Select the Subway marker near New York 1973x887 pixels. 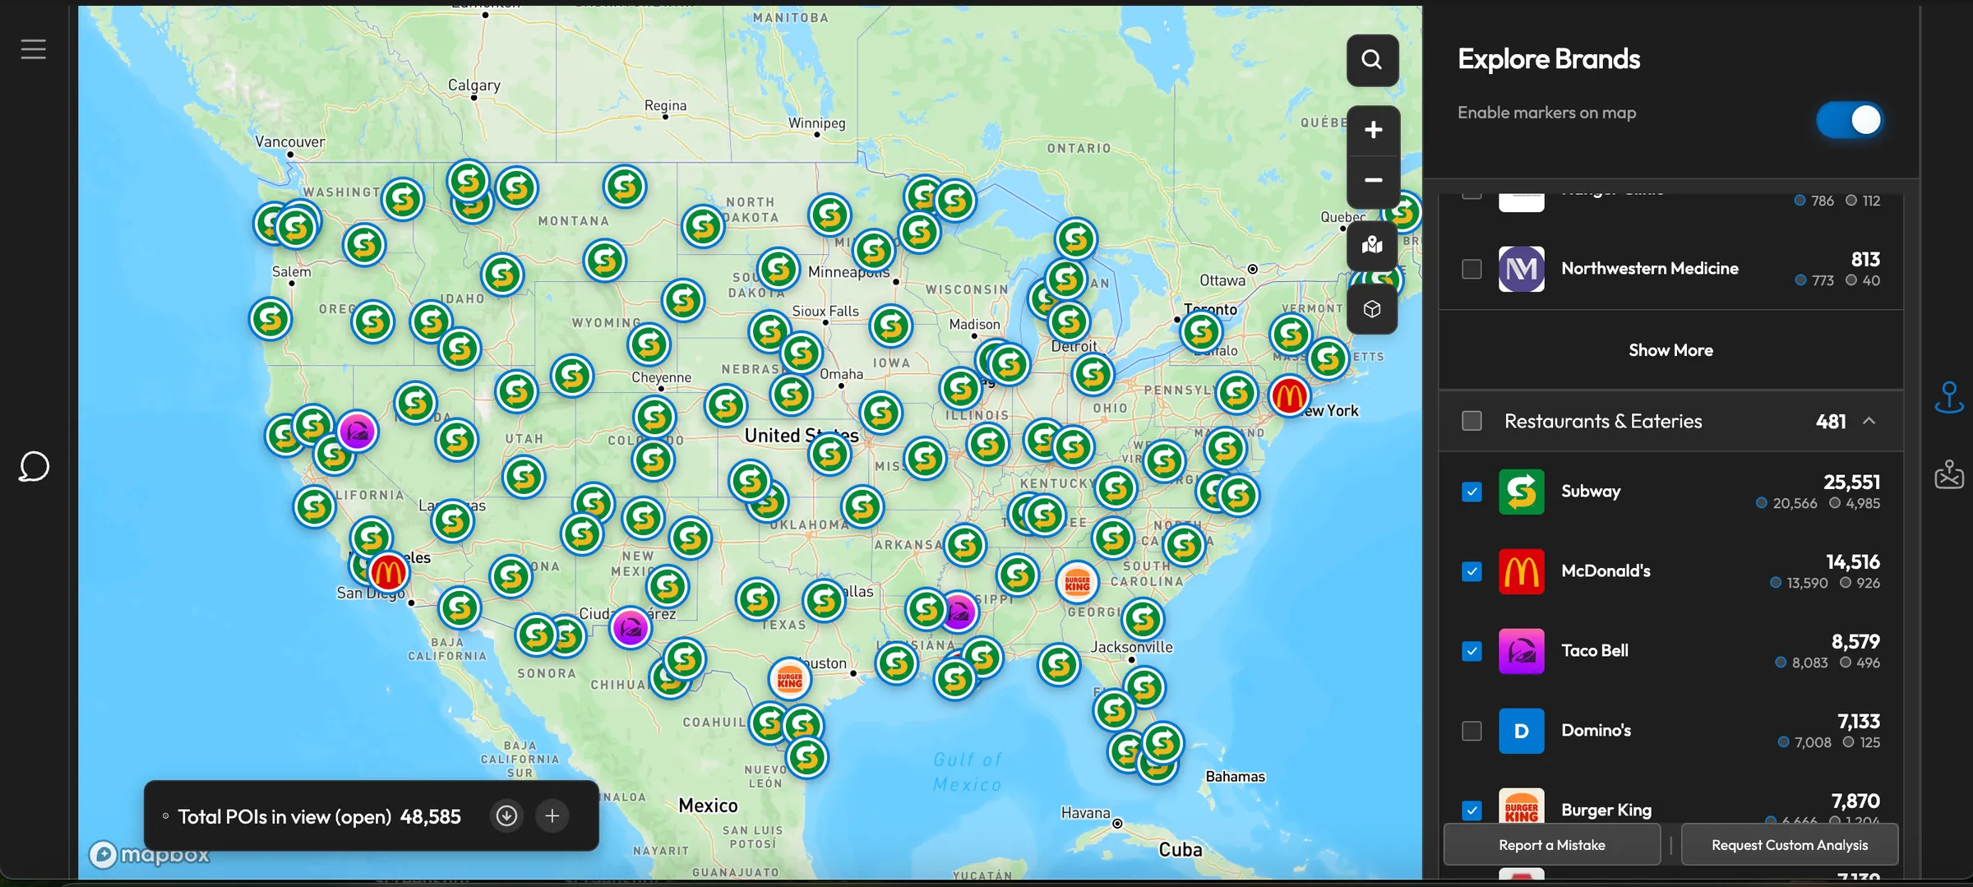(1329, 358)
